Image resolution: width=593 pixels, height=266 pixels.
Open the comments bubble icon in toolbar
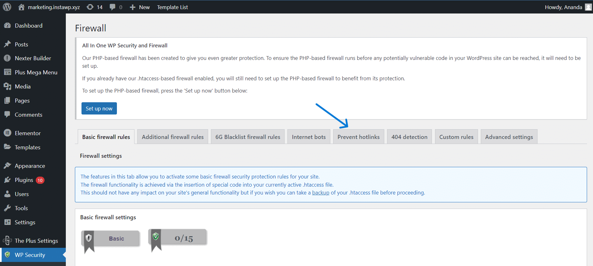click(113, 7)
